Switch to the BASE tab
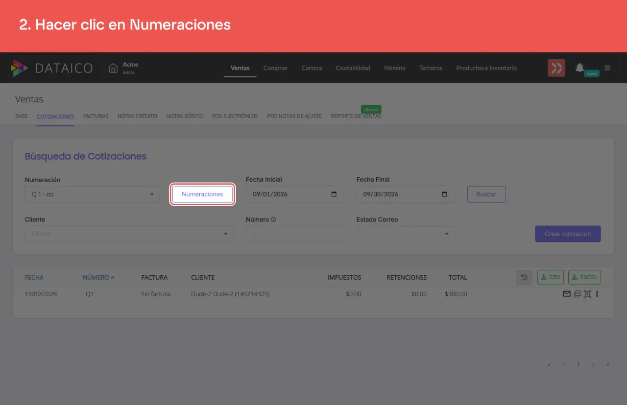Viewport: 627px width, 405px height. click(x=22, y=116)
